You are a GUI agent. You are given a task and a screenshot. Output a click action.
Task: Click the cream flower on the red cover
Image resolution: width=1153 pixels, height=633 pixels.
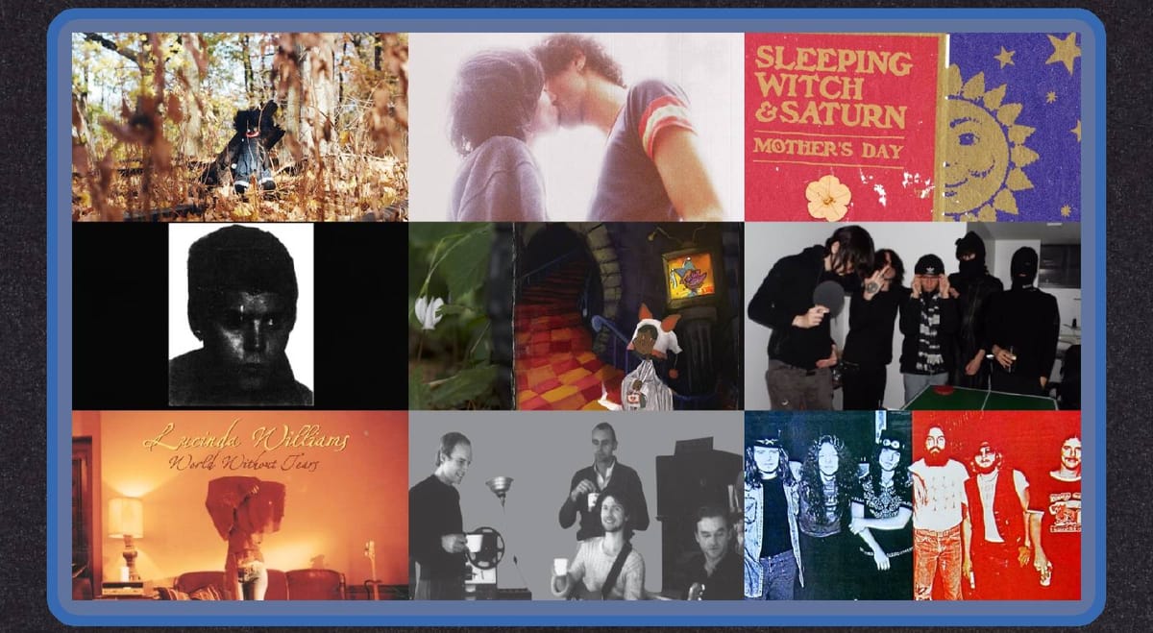click(827, 197)
